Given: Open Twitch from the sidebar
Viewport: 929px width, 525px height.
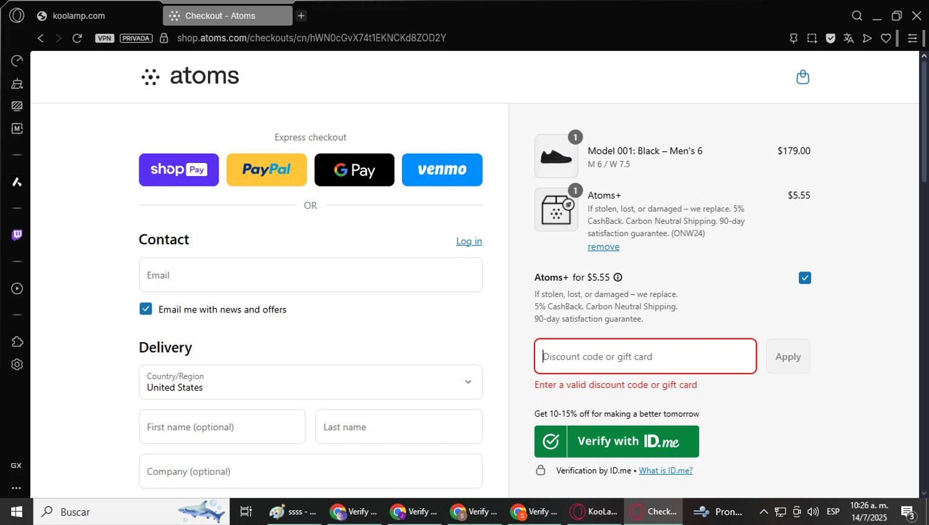Looking at the screenshot, I should [x=17, y=235].
